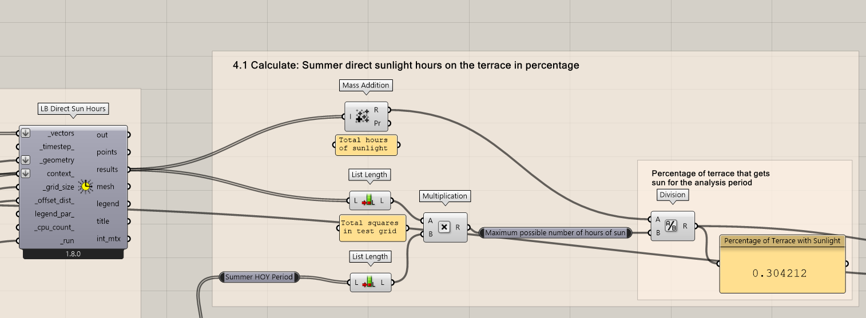Screen dimensions: 866x318
Task: Click the Mass Addition component icon
Action: (363, 116)
